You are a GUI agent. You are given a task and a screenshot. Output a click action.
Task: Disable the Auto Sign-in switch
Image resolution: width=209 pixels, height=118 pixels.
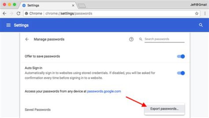coord(181,73)
